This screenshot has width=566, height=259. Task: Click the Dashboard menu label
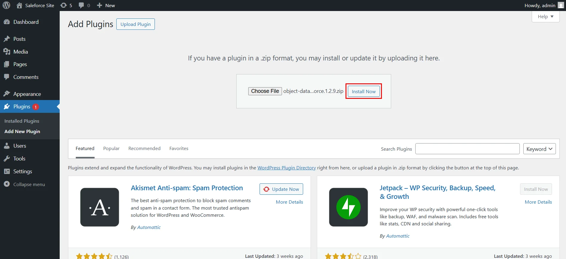[x=26, y=22]
